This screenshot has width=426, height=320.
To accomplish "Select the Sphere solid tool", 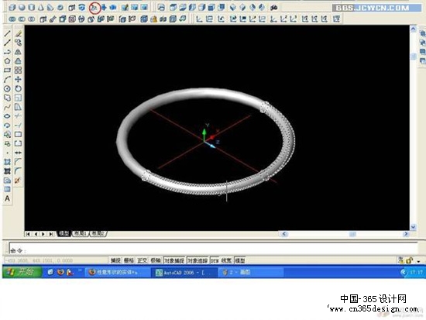I will [22, 8].
